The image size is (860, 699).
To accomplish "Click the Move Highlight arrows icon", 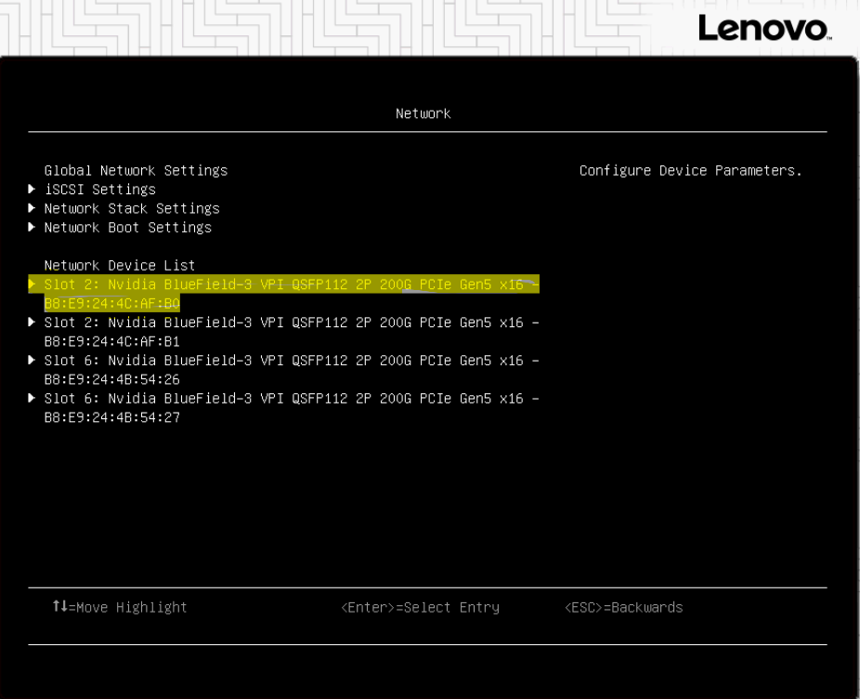I will [60, 606].
